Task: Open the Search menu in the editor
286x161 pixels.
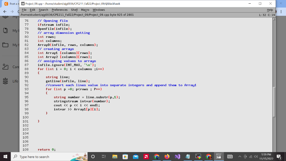Action: [43, 10]
